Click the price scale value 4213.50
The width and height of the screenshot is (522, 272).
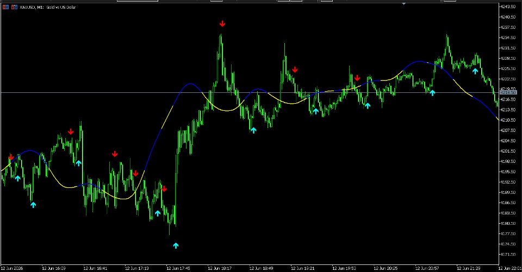tap(508, 110)
